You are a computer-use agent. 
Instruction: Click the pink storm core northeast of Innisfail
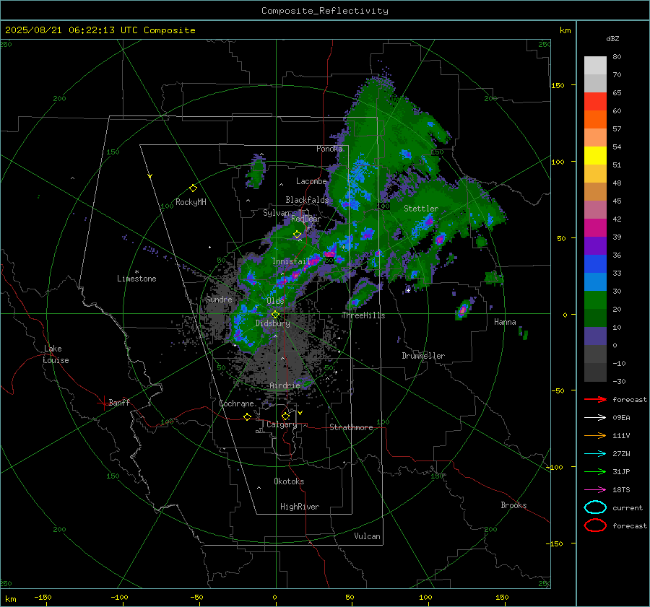click(330, 253)
